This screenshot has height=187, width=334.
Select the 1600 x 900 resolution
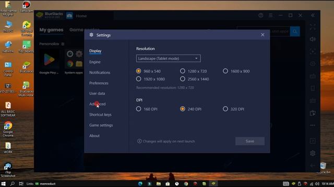coord(225,71)
